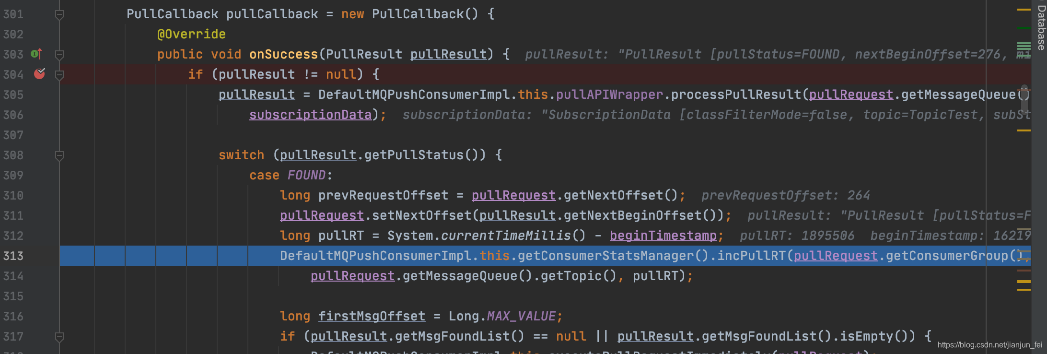Click the inline hint pullRT: 1895506
The width and height of the screenshot is (1047, 354).
coord(797,236)
